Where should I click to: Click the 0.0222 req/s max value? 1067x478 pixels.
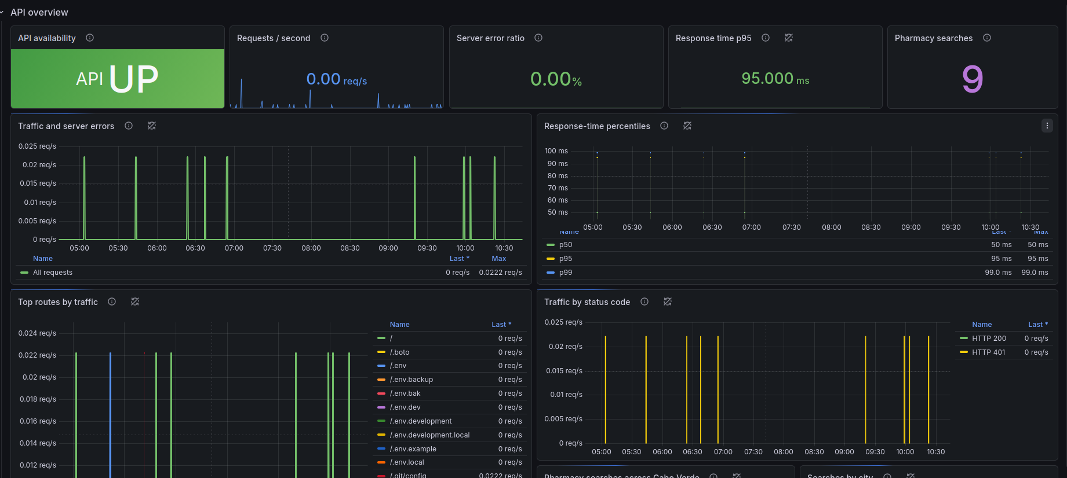coord(500,273)
